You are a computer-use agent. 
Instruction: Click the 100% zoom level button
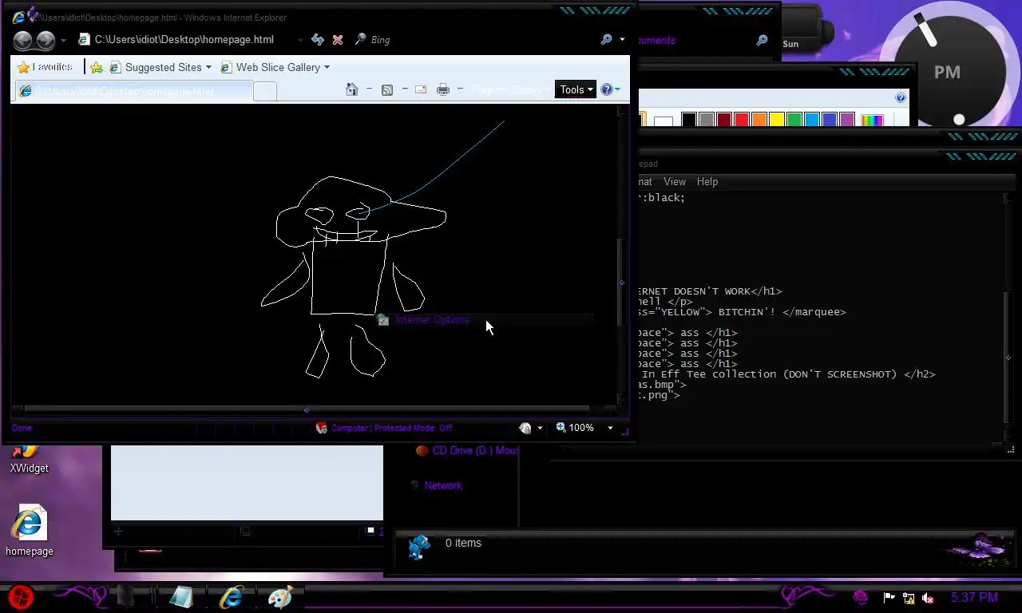576,428
